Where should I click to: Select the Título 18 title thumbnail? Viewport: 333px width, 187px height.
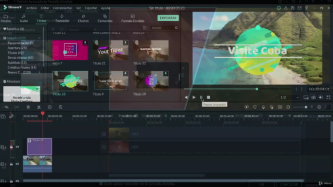click(x=70, y=81)
